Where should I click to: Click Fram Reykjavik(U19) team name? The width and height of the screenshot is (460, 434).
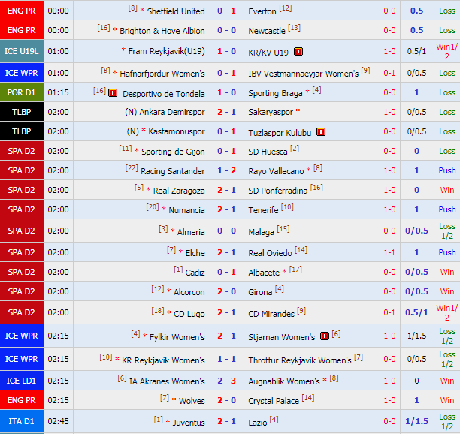point(167,51)
